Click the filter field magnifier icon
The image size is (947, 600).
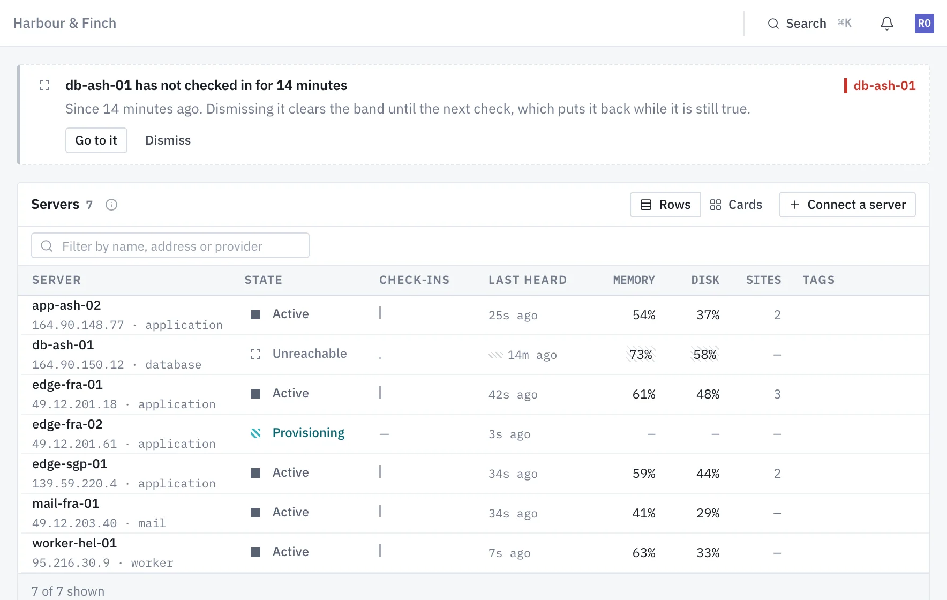point(47,246)
